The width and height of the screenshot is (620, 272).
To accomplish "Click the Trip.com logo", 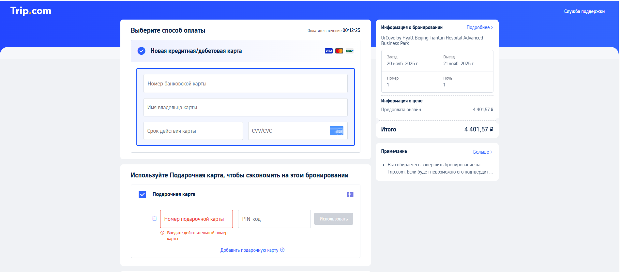I will point(31,11).
